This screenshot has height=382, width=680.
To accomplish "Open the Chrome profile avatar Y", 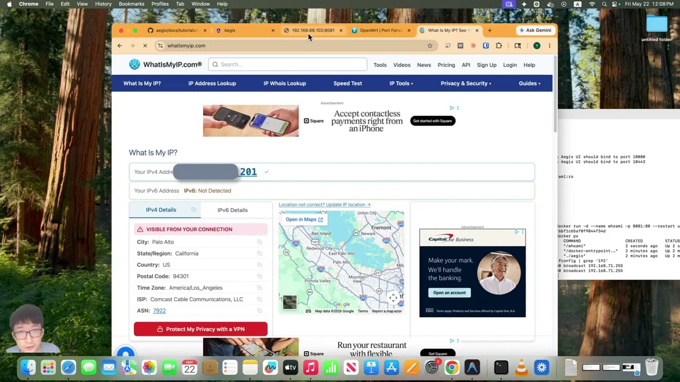I will [537, 46].
